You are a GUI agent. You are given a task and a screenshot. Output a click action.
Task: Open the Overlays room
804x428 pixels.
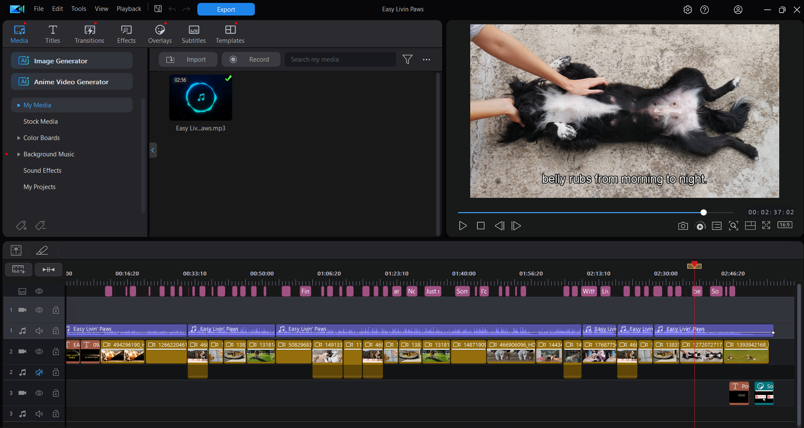tap(160, 34)
